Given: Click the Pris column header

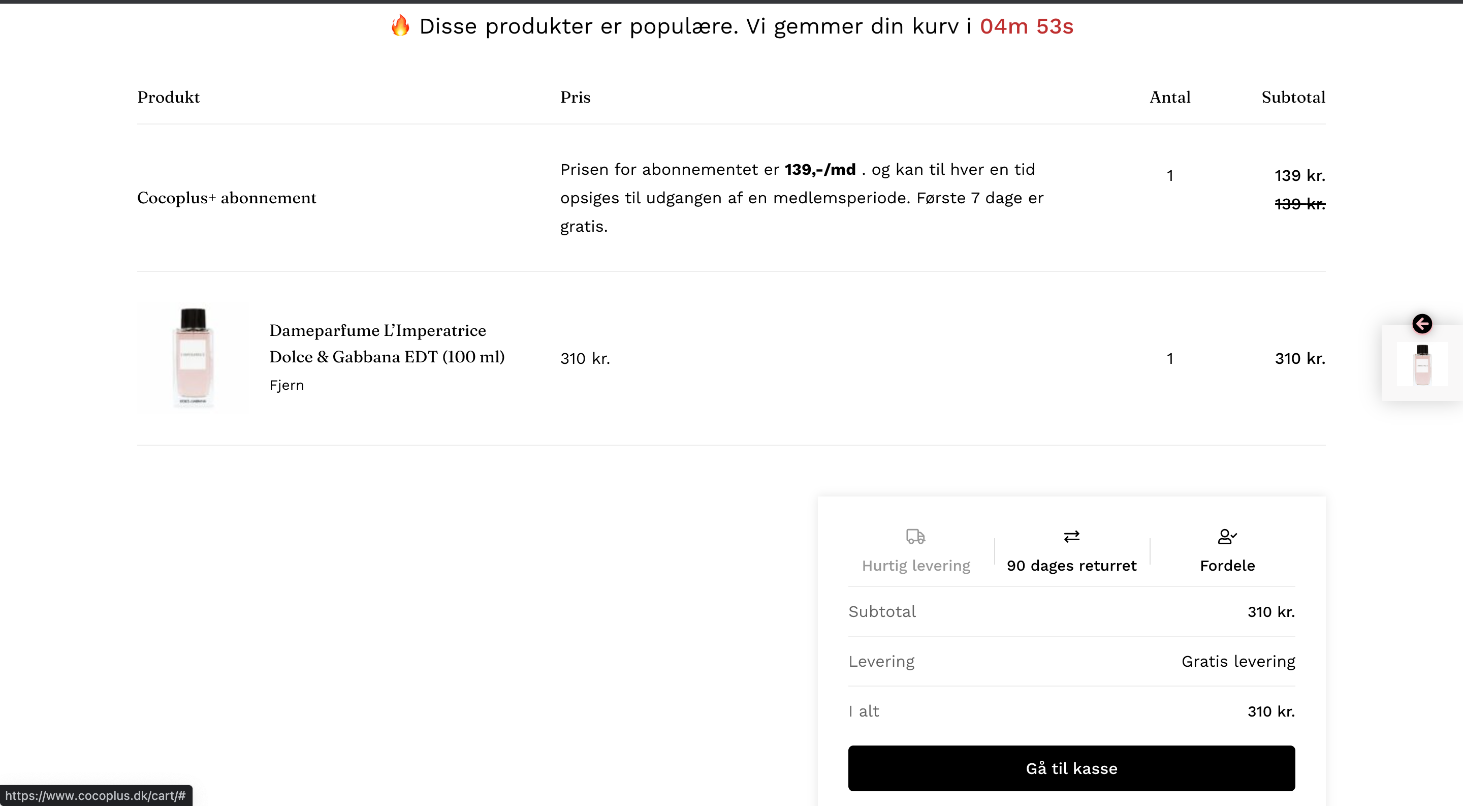Looking at the screenshot, I should (575, 97).
